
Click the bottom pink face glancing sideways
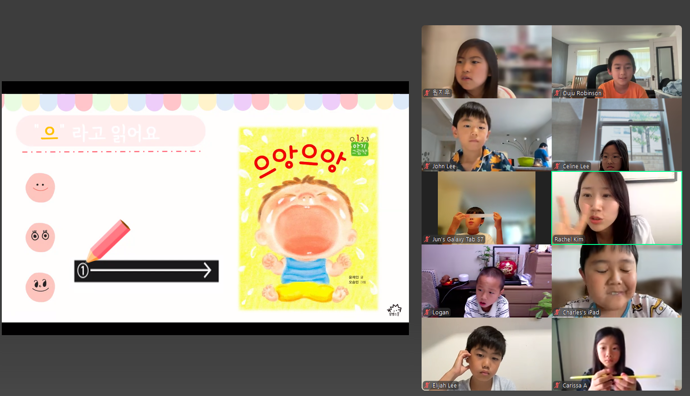40,287
